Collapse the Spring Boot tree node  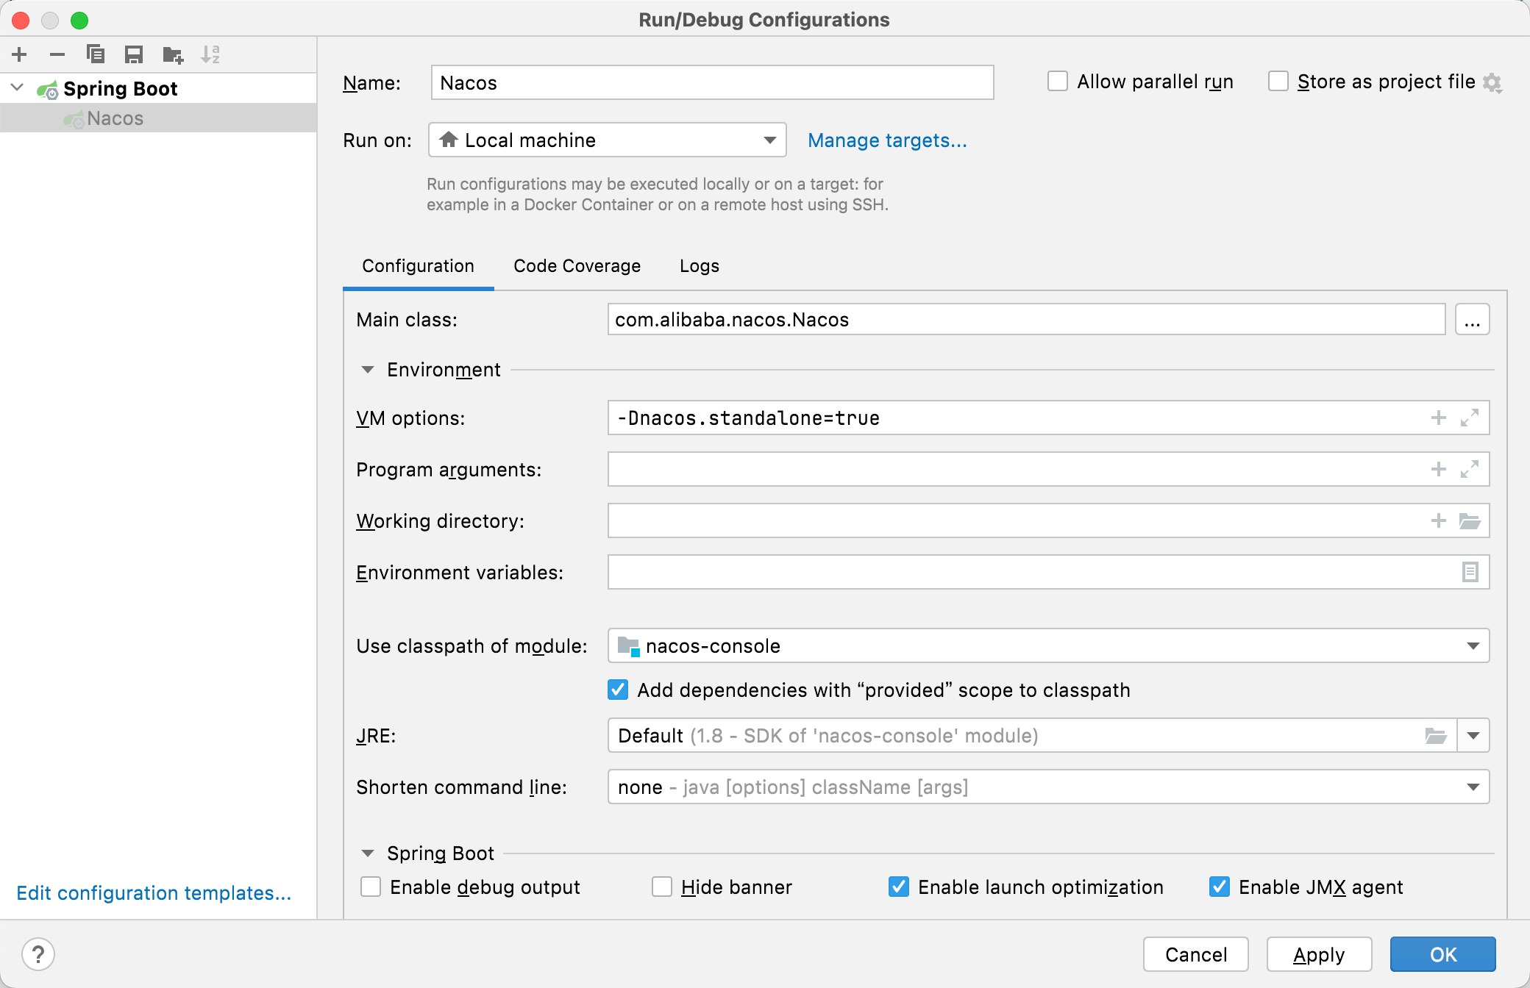click(x=18, y=88)
